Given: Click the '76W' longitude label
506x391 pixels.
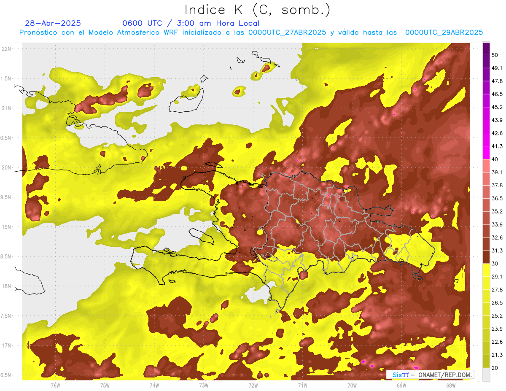Looking at the screenshot, I should (x=55, y=385).
